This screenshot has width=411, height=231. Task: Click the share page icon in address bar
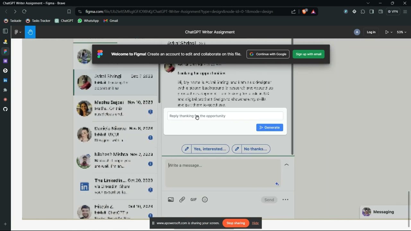(293, 12)
